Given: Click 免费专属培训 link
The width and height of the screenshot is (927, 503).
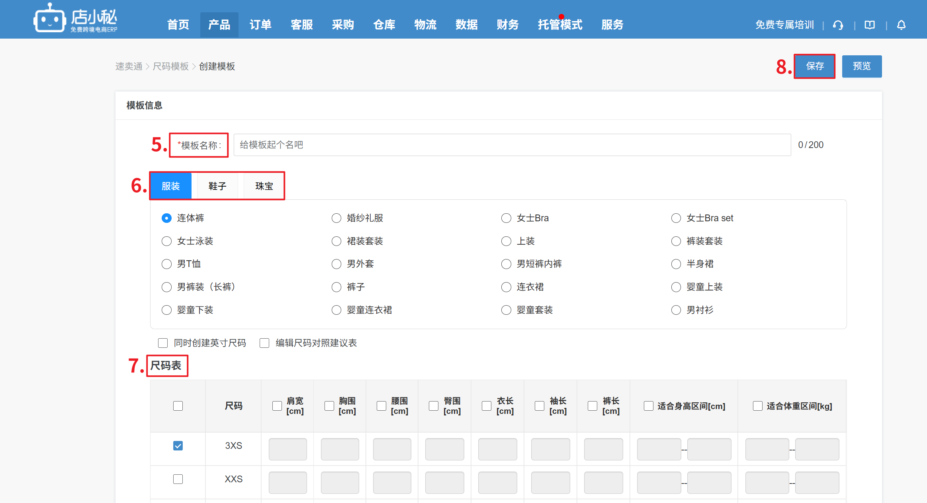Looking at the screenshot, I should 784,25.
